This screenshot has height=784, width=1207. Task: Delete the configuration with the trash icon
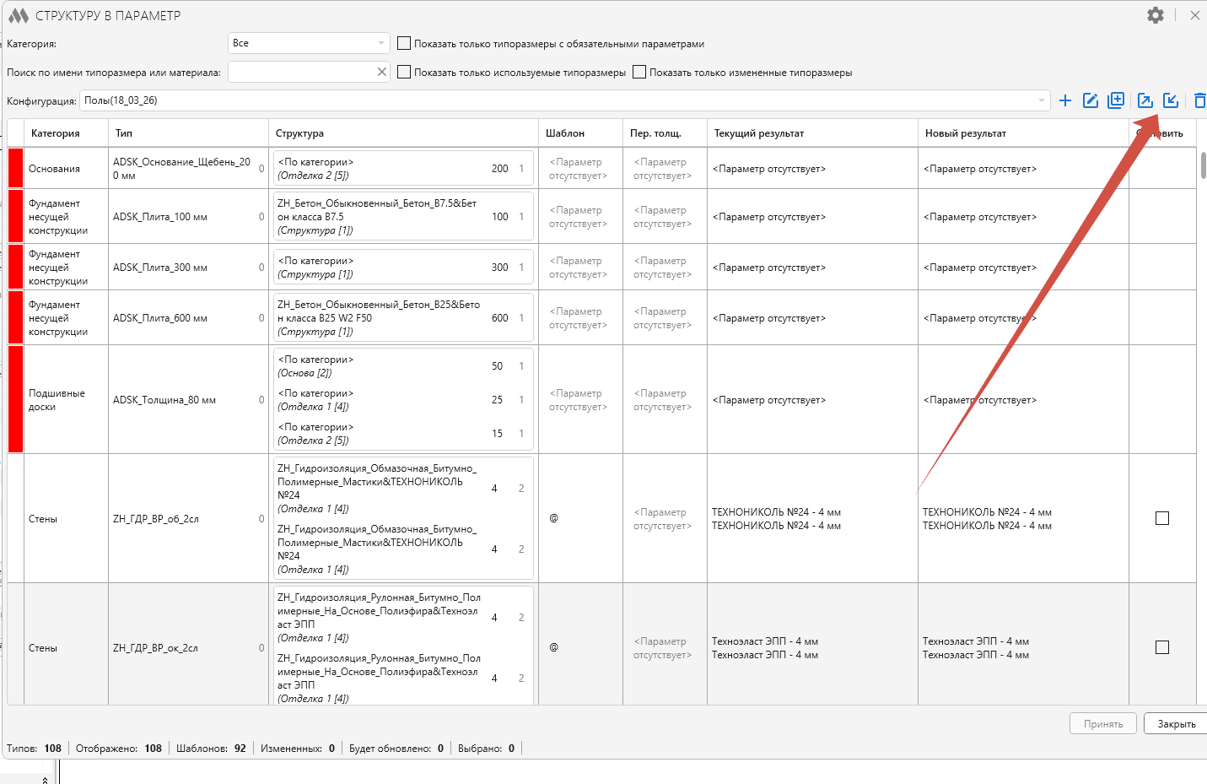1199,100
